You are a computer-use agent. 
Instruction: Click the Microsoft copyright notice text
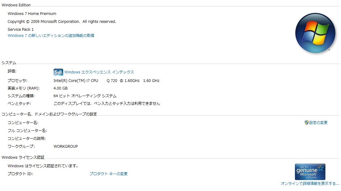tap(62, 22)
